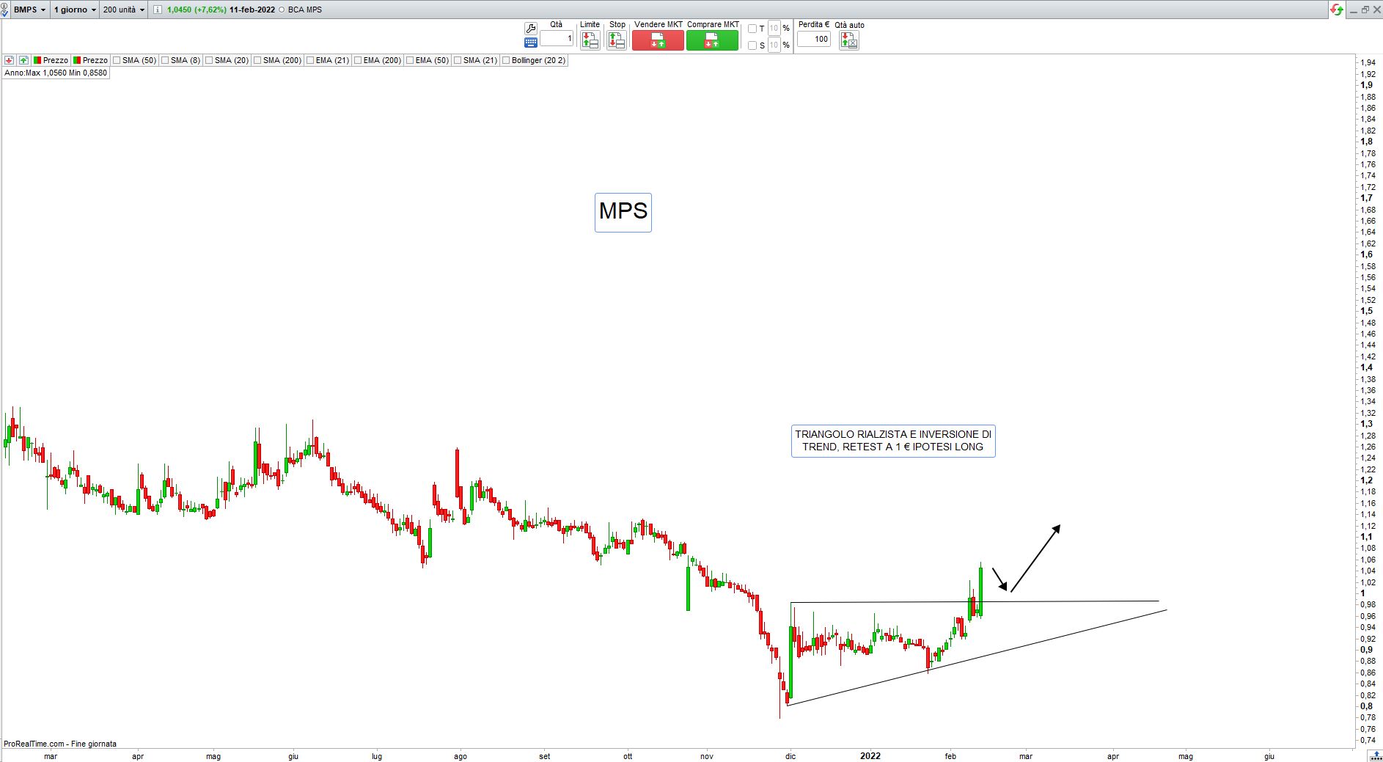Click the 'feb' month on time axis
The image size is (1383, 762).
click(951, 756)
